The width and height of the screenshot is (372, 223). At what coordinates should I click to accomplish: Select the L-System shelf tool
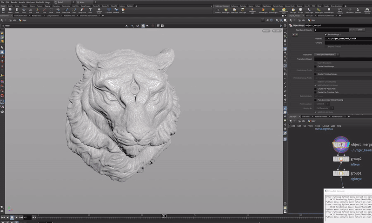click(108, 10)
